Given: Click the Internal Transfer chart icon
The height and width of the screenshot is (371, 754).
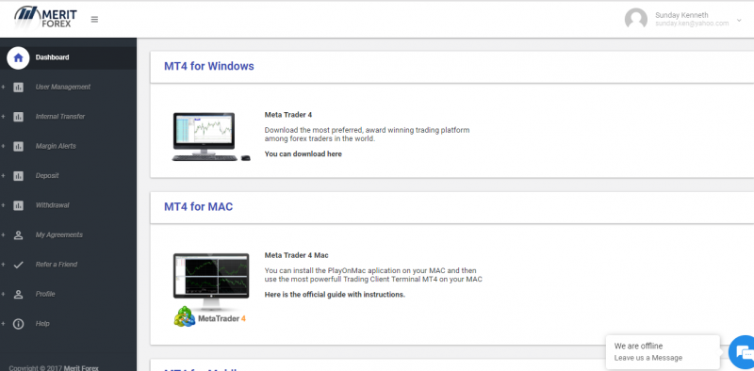Looking at the screenshot, I should click(18, 117).
